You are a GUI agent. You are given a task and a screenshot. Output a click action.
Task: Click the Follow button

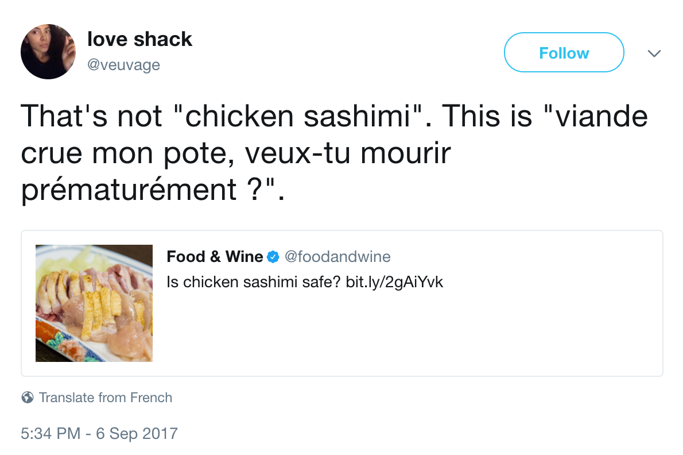point(563,52)
